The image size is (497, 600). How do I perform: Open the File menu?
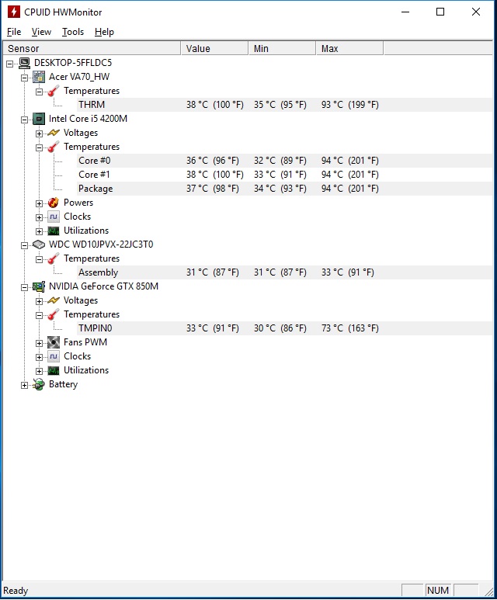[x=14, y=32]
